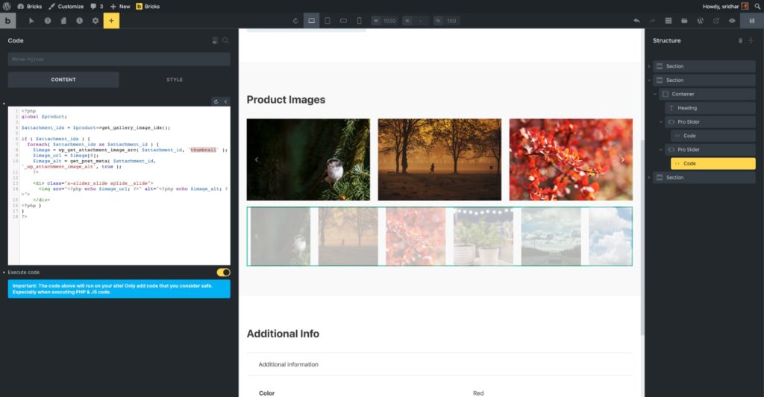This screenshot has height=397, width=764.
Task: Open the WordPress logo menu
Action: 7,6
